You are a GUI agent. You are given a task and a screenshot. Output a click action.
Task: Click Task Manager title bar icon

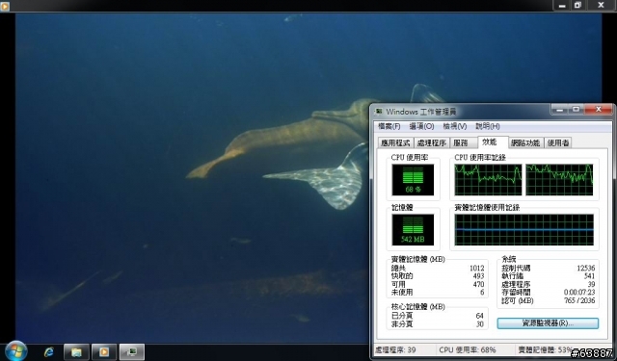379,112
